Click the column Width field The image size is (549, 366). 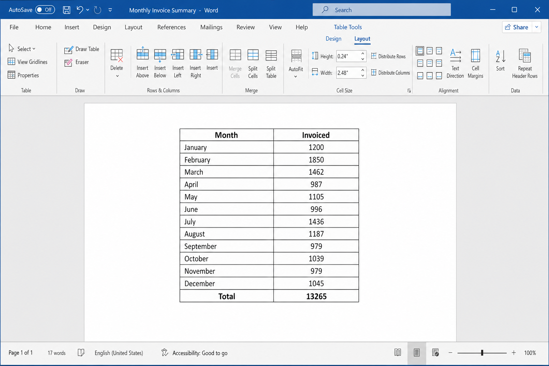[348, 73]
